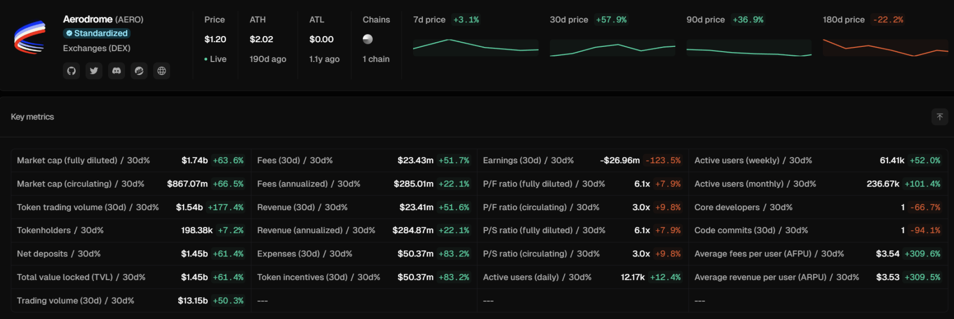Screen dimensions: 954x319
Task: Collapse the Key metrics section
Action: (x=939, y=117)
